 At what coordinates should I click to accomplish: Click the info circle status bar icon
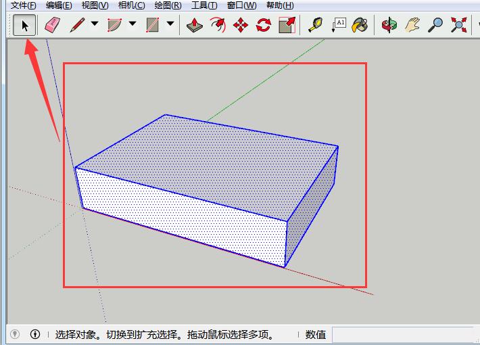35,334
